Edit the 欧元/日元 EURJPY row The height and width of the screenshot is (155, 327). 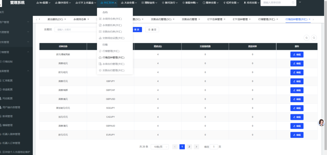click(297, 135)
